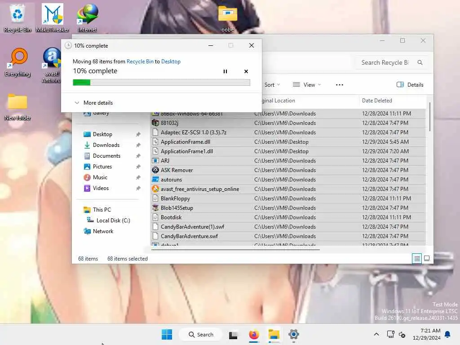Click avast_free_antivirus_setup_online file icon
The image size is (460, 345).
pos(155,189)
